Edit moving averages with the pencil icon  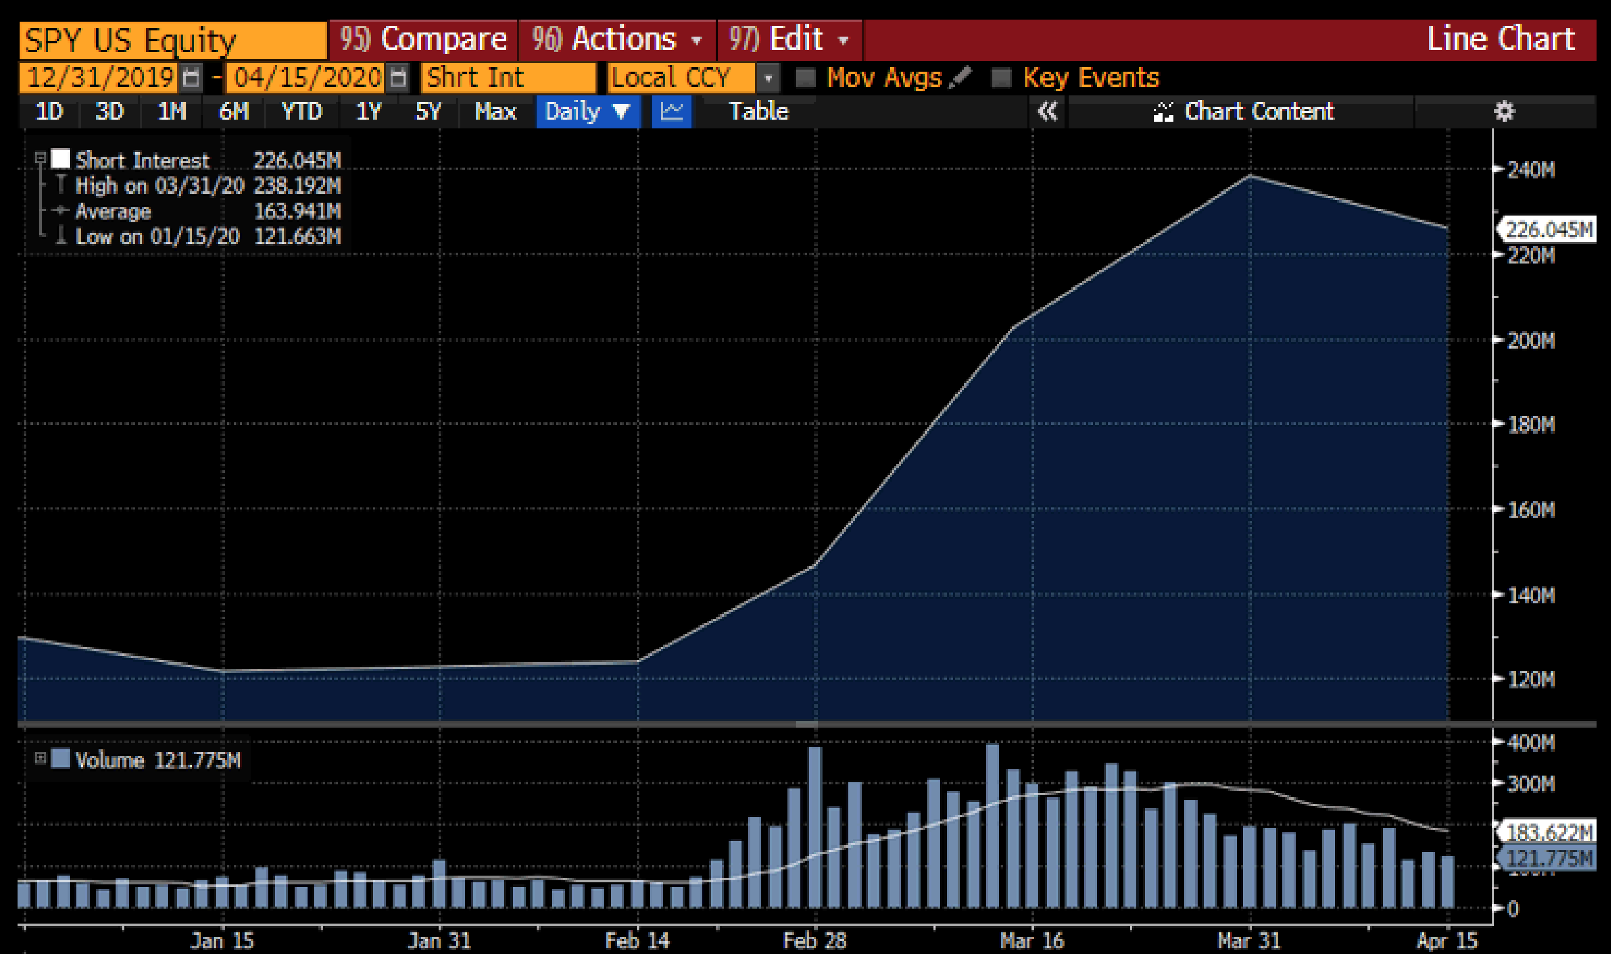click(x=960, y=76)
